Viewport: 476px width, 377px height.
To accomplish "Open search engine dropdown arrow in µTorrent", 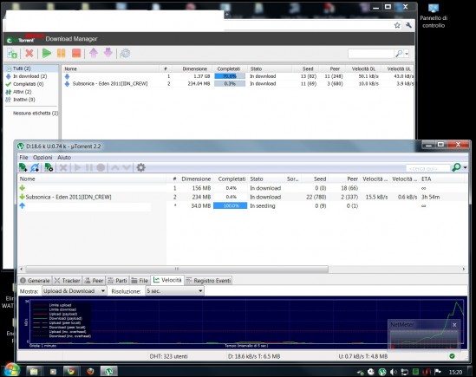I will coord(465,167).
